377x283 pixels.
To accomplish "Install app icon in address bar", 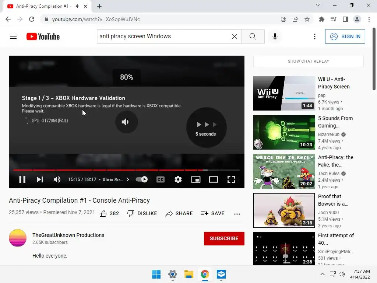I will 283,19.
